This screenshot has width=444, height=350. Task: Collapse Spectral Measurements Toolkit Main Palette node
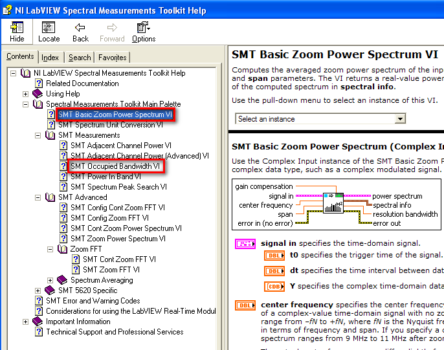(25, 104)
